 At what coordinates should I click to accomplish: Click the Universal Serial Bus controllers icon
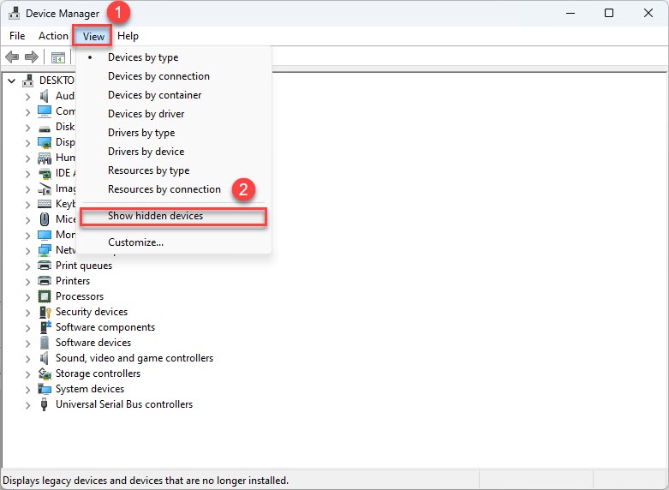pos(45,404)
